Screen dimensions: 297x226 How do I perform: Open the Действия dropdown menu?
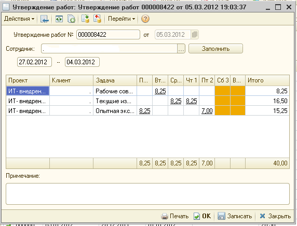(x=19, y=19)
